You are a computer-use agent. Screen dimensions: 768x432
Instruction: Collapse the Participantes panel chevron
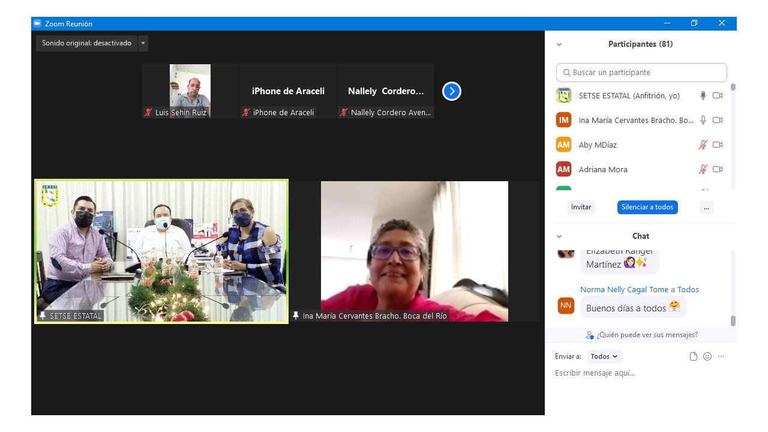pos(559,44)
